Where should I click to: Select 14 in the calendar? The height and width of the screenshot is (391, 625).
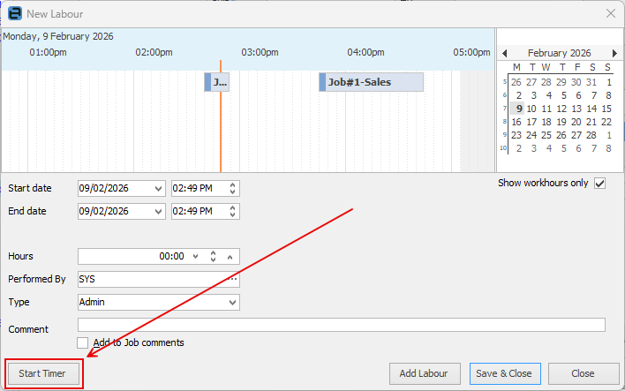pyautogui.click(x=591, y=109)
